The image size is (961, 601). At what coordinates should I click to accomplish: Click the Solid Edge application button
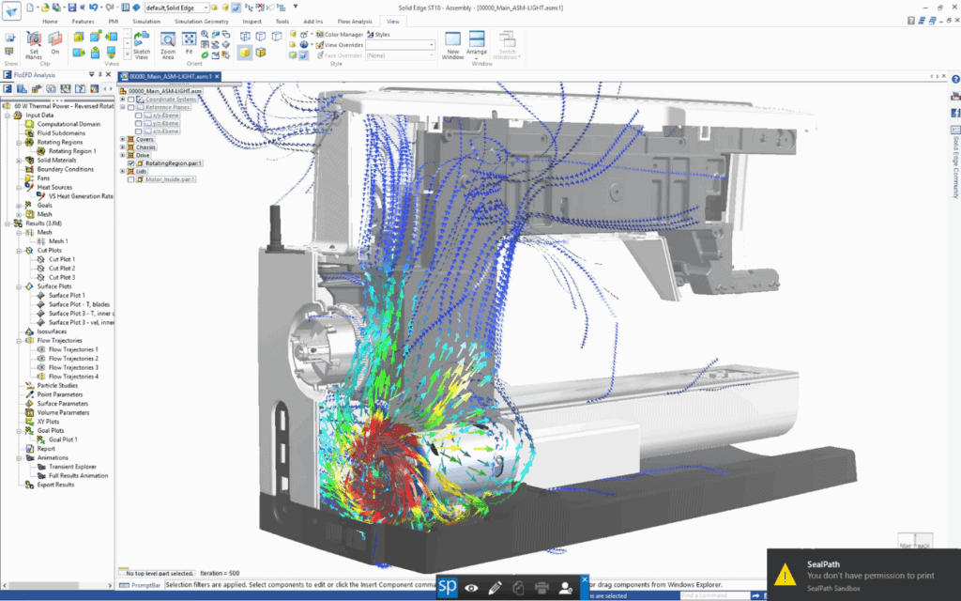tap(11, 10)
